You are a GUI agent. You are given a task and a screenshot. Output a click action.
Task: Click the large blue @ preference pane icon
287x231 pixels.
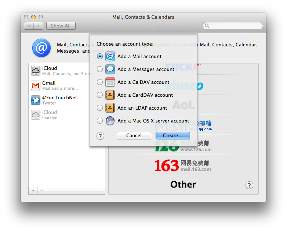click(x=41, y=48)
